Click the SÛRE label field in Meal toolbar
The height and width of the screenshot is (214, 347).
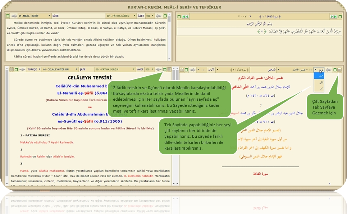(79, 16)
